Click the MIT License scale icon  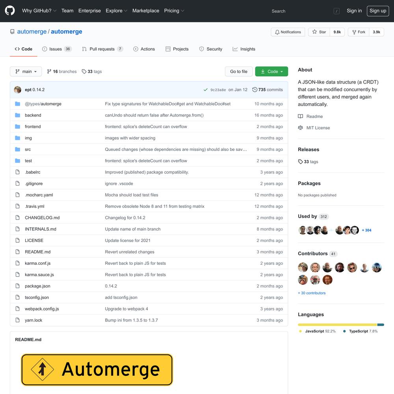point(300,128)
